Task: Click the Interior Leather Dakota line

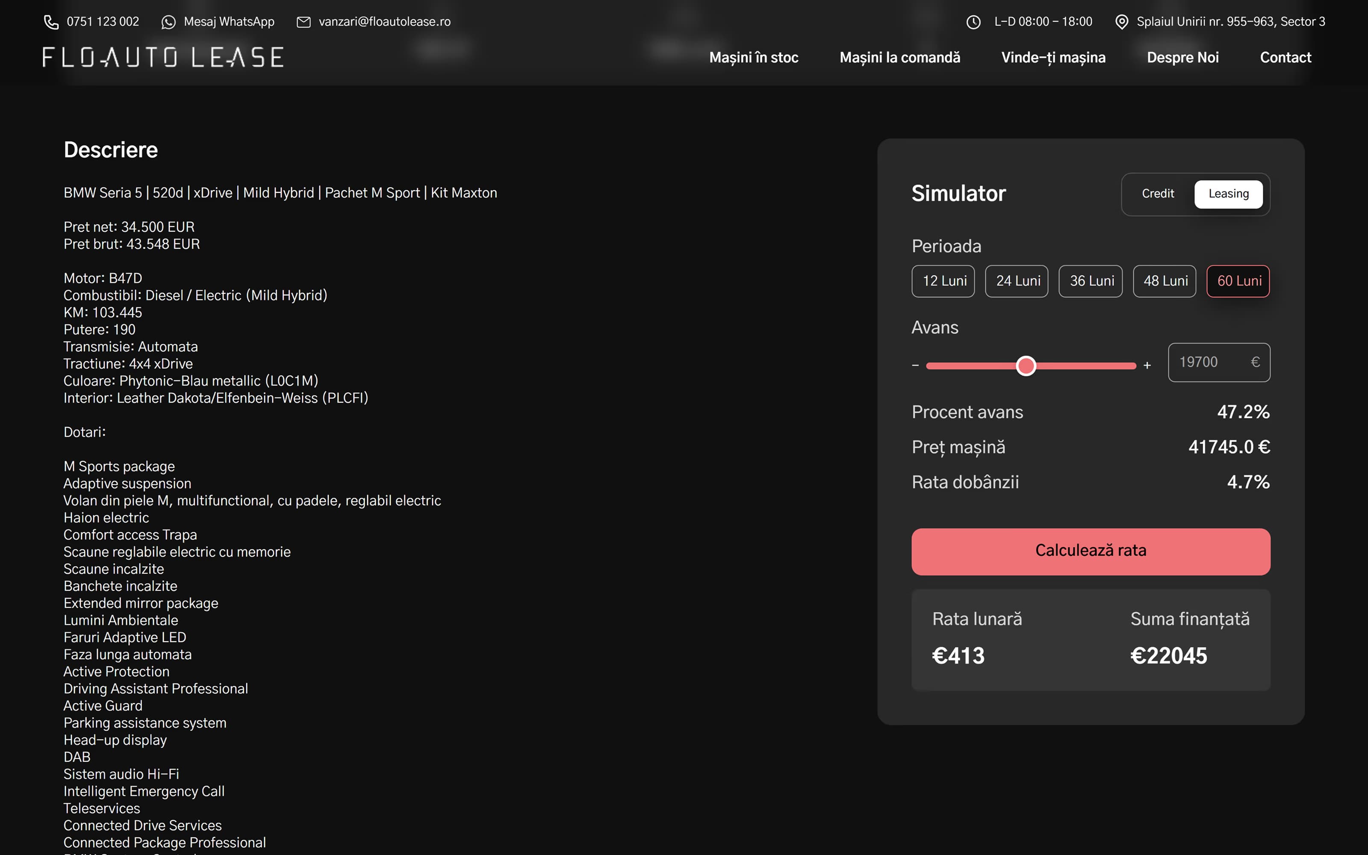Action: (x=216, y=398)
